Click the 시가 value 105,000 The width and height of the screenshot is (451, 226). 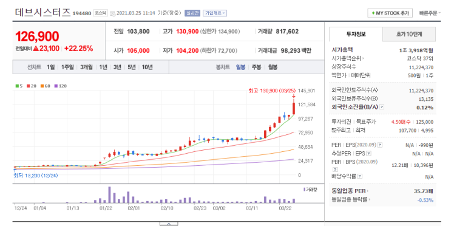coord(138,50)
